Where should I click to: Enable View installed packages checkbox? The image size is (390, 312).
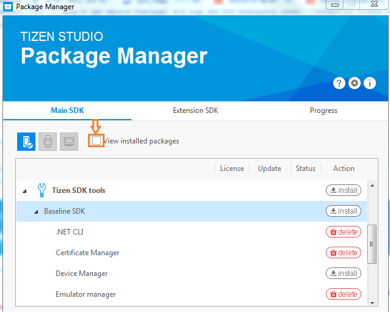click(x=97, y=141)
